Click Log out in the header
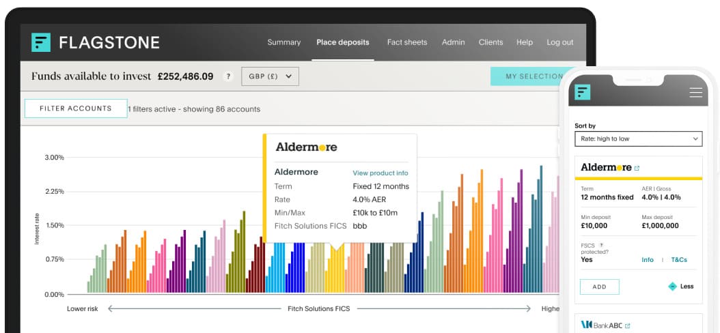Image resolution: width=720 pixels, height=333 pixels. tap(559, 42)
